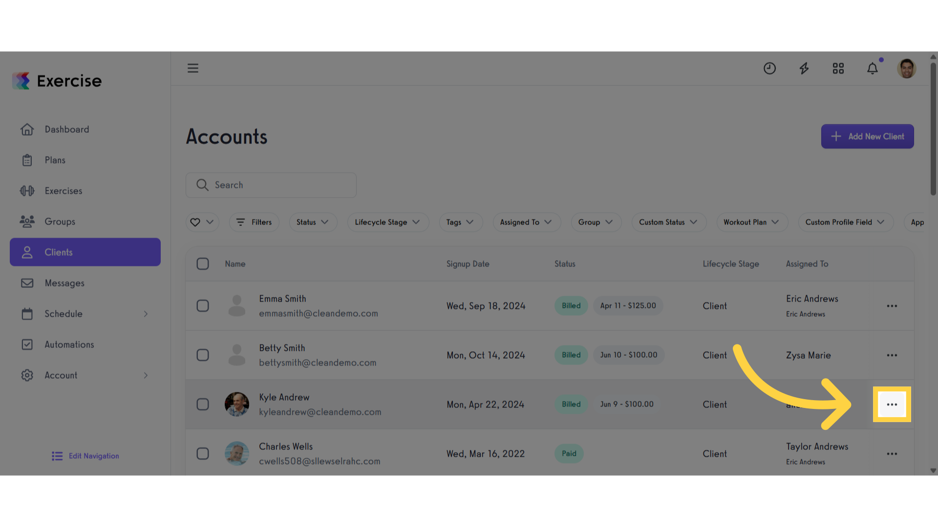
Task: Click the Add New Client button
Action: (867, 137)
